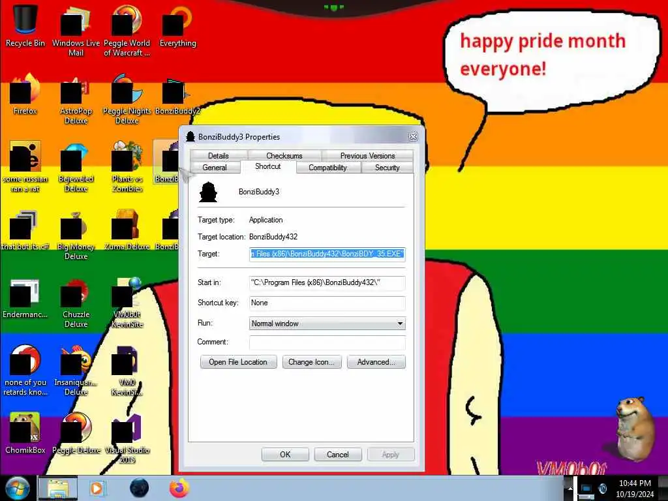Click inside the Target path field
The width and height of the screenshot is (668, 501).
click(x=327, y=254)
